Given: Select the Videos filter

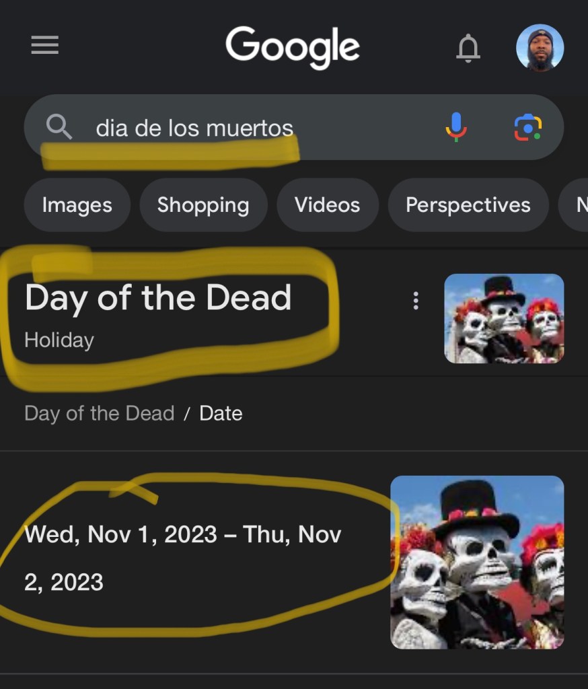Looking at the screenshot, I should click(327, 205).
